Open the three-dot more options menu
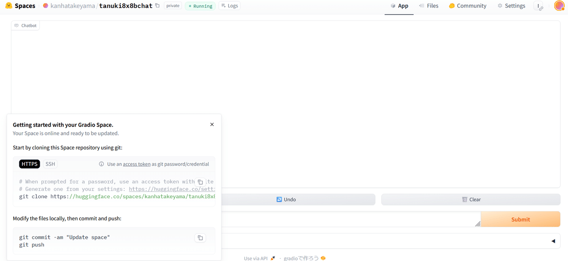This screenshot has height=261, width=568. [x=539, y=6]
